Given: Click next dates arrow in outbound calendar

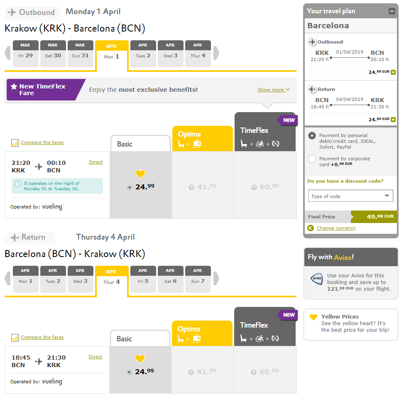Looking at the screenshot, I should [x=216, y=53].
